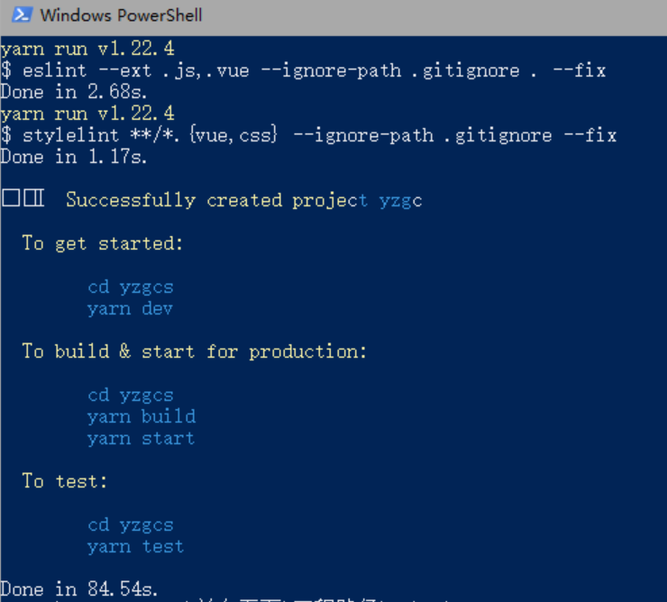667x602 pixels.
Task: Click the 'yarn build' command text
Action: tap(142, 416)
